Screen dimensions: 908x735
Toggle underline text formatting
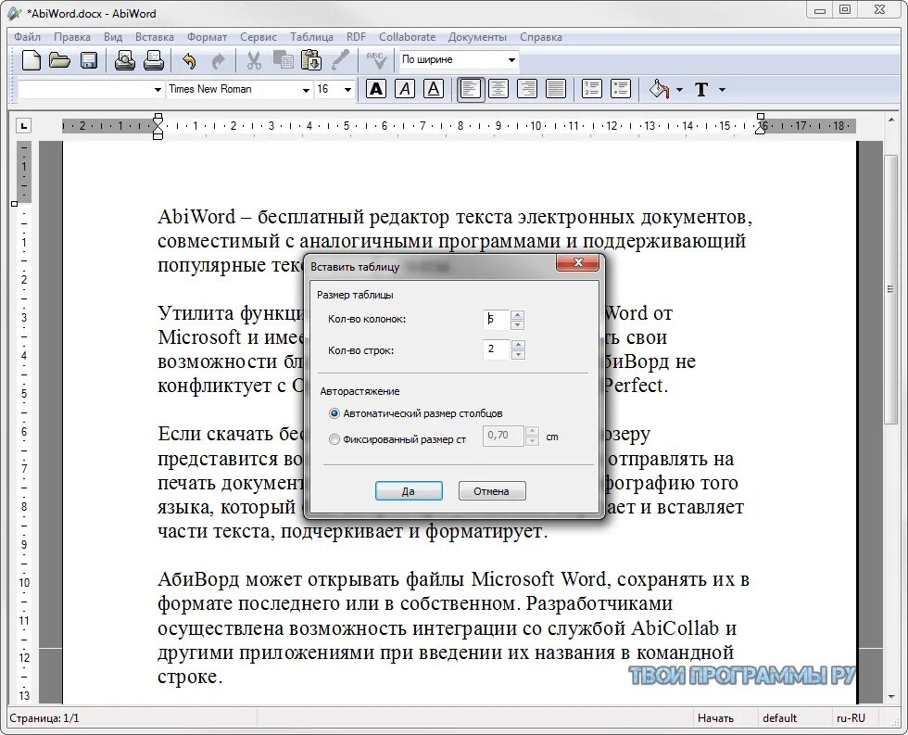434,89
